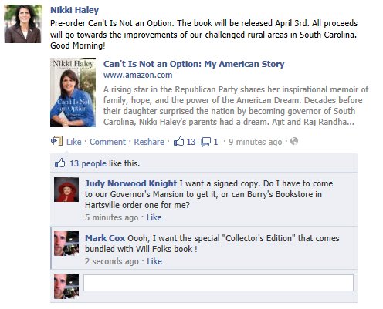Open Can't Is Not an Option title link
The image size is (383, 309).
point(194,64)
